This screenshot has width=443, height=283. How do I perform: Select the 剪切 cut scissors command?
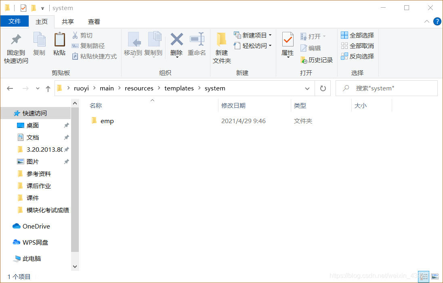click(x=82, y=35)
